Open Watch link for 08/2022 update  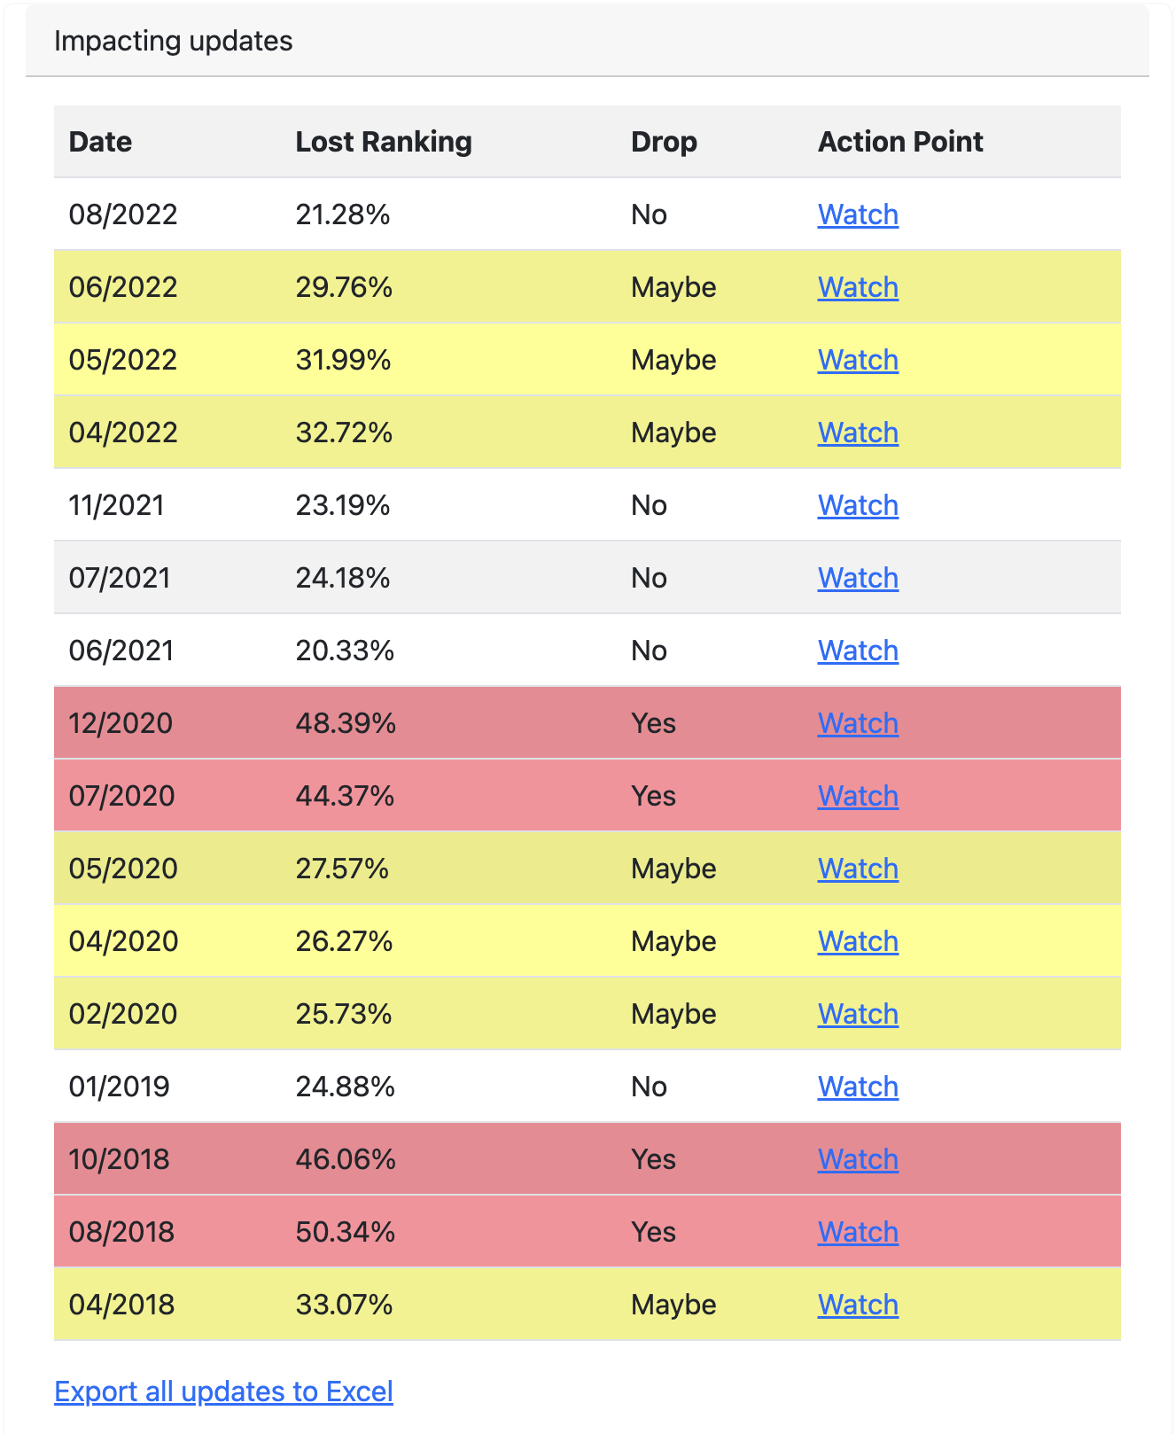click(x=858, y=214)
